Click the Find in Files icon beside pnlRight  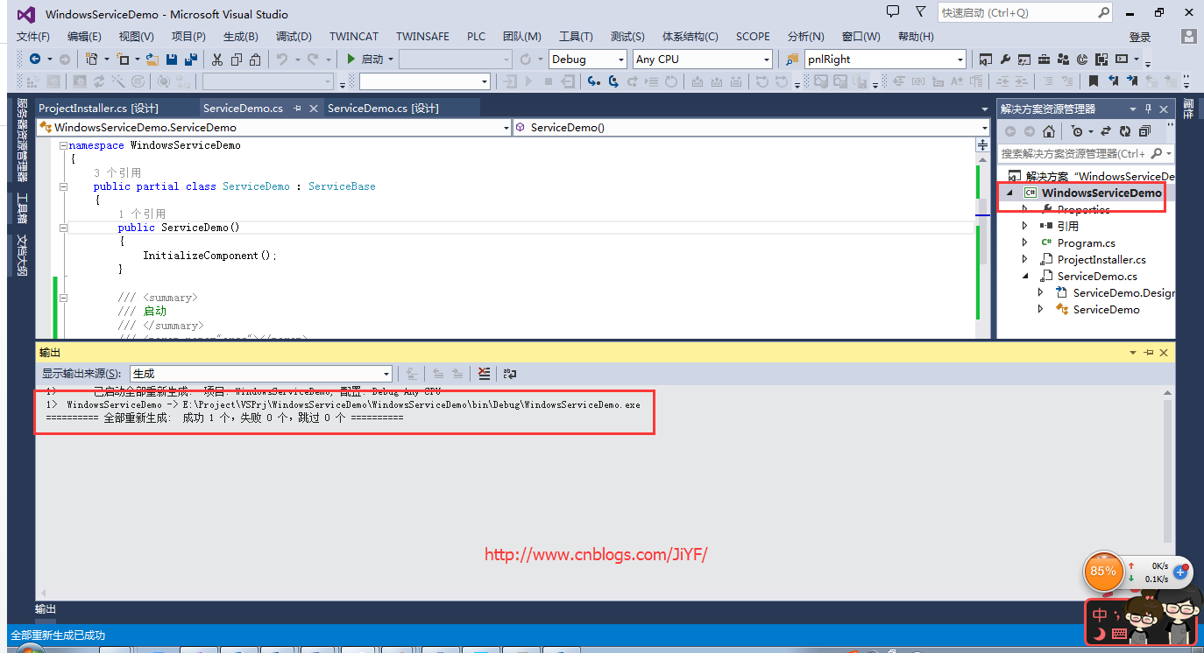(x=792, y=60)
